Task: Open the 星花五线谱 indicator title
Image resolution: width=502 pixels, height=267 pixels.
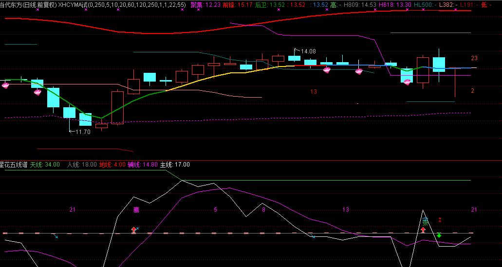Action: pyautogui.click(x=14, y=165)
